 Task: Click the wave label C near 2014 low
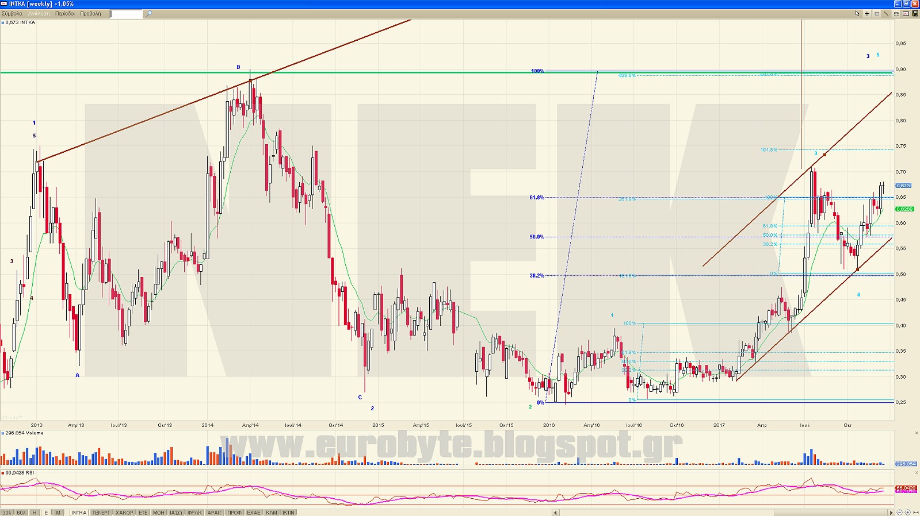click(360, 397)
